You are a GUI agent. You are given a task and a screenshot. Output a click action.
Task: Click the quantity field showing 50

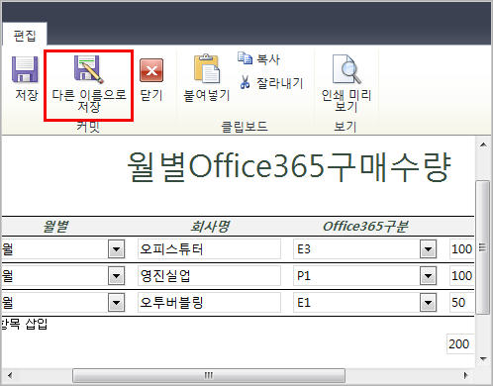coord(461,303)
